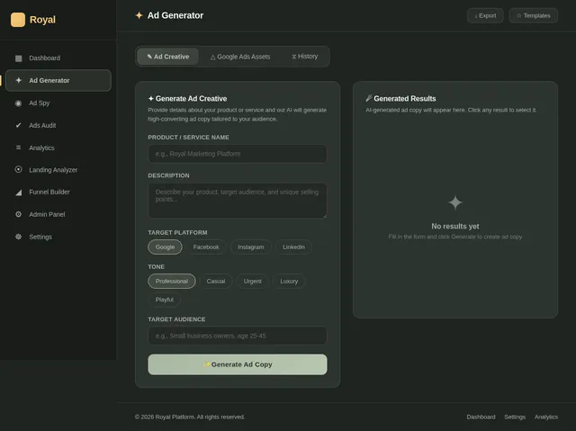The width and height of the screenshot is (576, 431).
Task: Click the Settings cog icon in sidebar
Action: click(18, 237)
